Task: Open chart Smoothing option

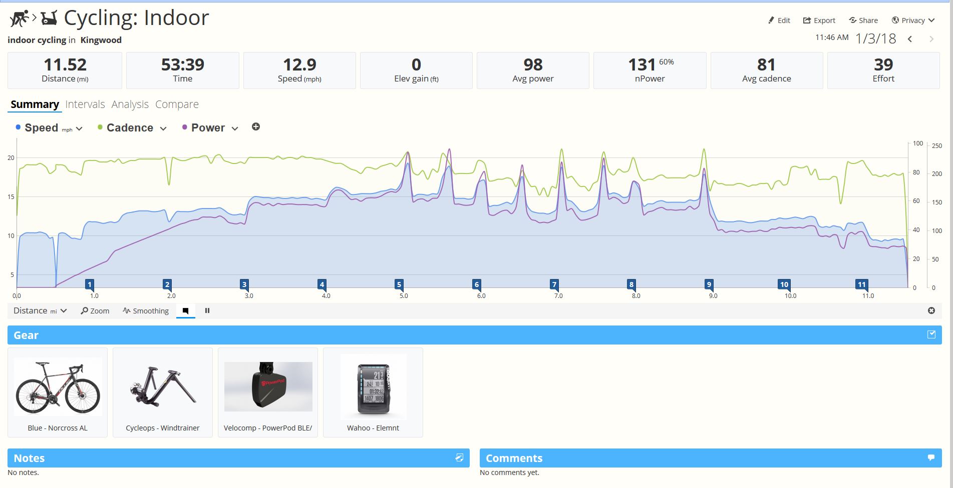Action: (146, 311)
